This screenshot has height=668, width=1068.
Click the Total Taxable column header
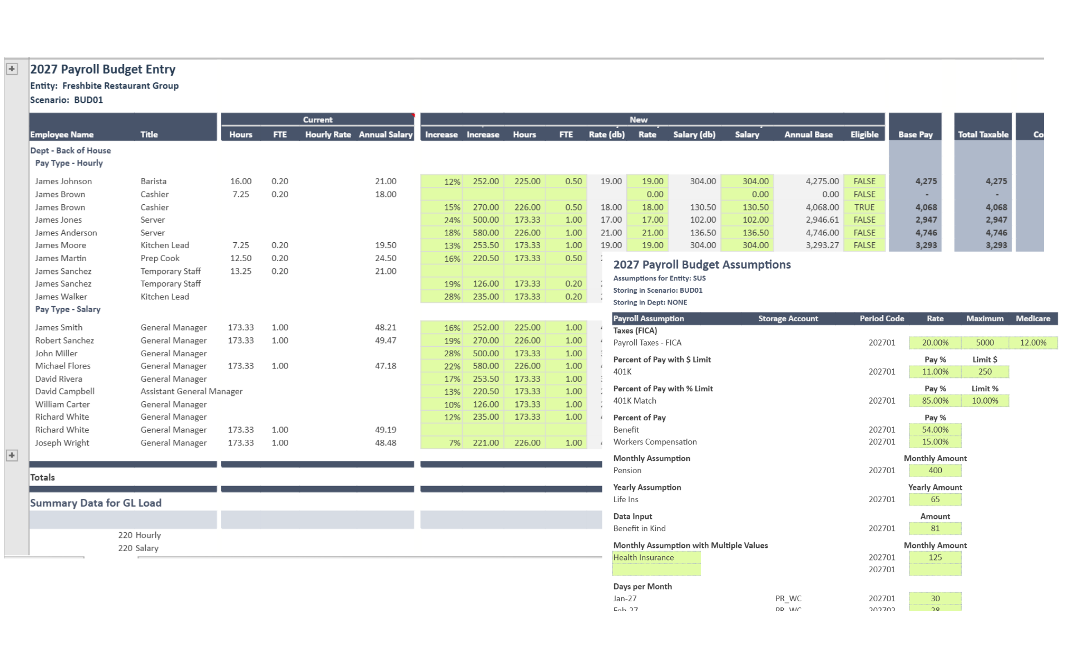pos(982,135)
